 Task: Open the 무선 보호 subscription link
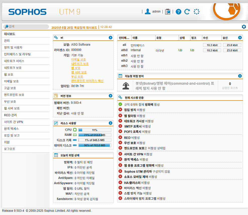pos(77,76)
